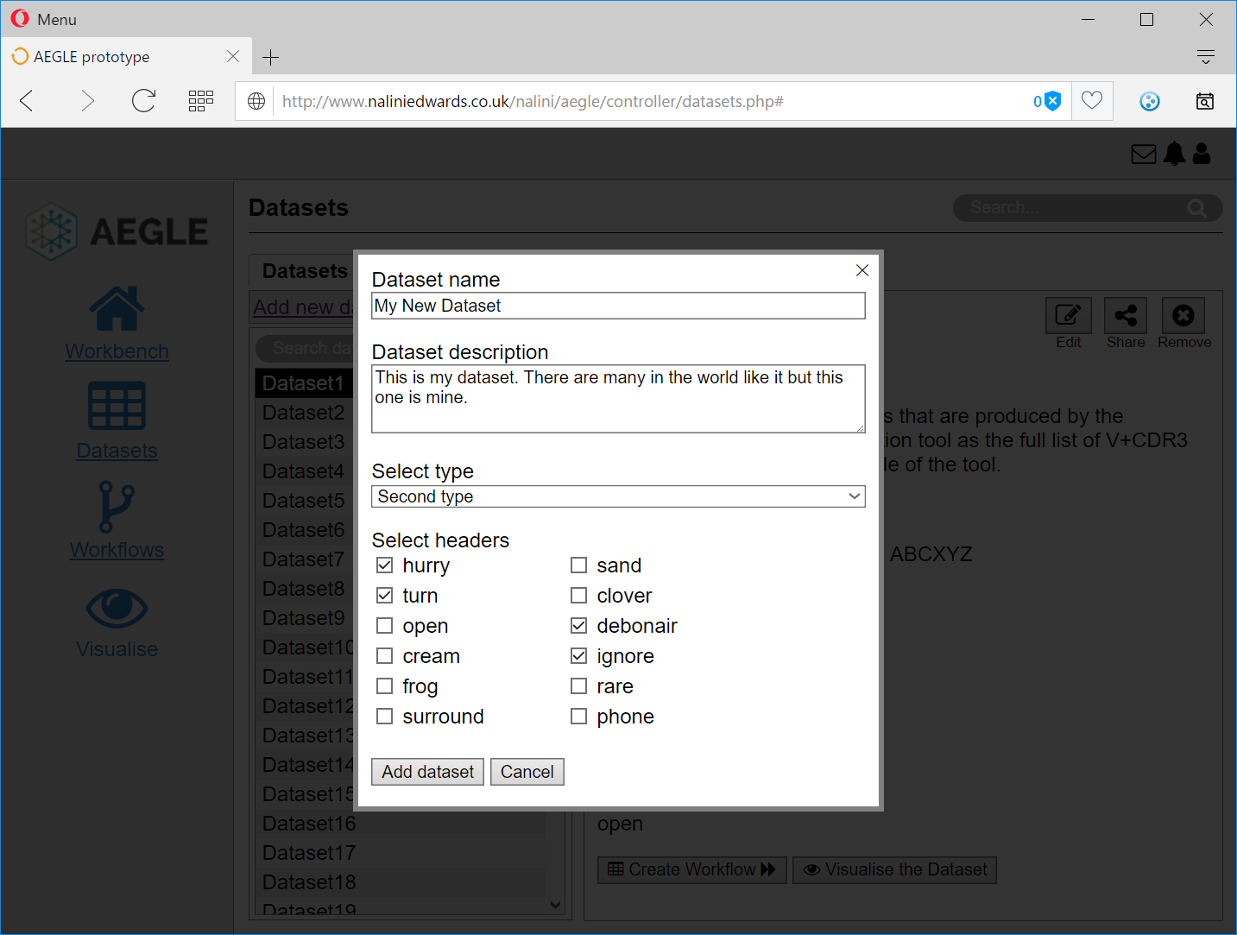Go forward with the browser forward arrow
This screenshot has height=935, width=1237.
click(86, 101)
